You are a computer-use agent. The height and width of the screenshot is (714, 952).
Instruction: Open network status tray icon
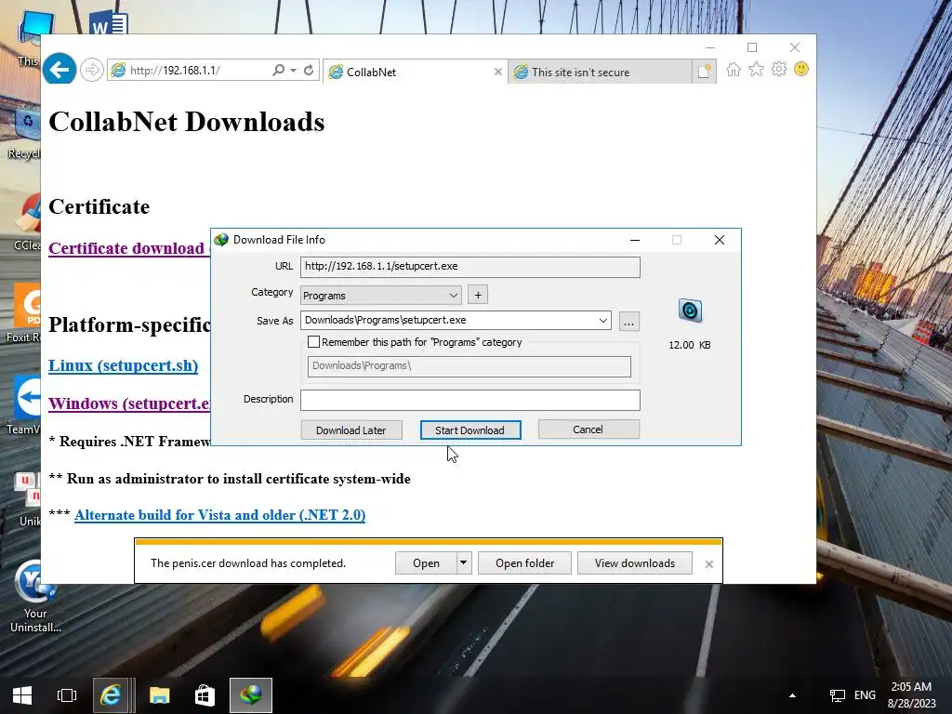838,695
